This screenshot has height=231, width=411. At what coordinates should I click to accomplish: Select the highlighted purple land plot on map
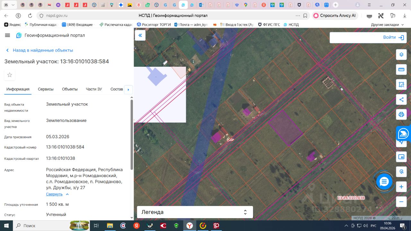(x=285, y=128)
